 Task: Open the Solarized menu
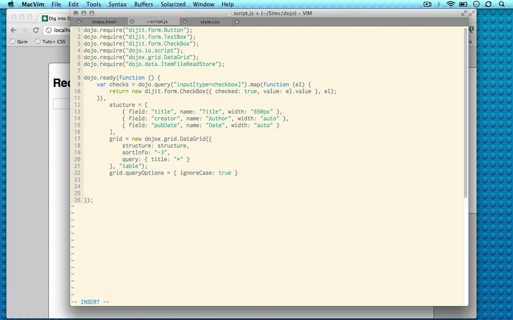click(x=173, y=4)
